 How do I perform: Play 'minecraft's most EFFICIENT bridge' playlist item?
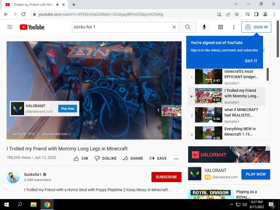coord(227,77)
